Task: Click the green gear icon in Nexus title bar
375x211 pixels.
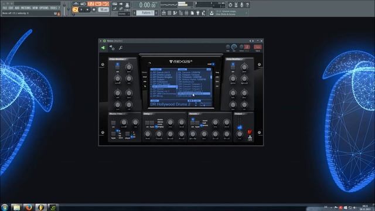Action: point(104,40)
